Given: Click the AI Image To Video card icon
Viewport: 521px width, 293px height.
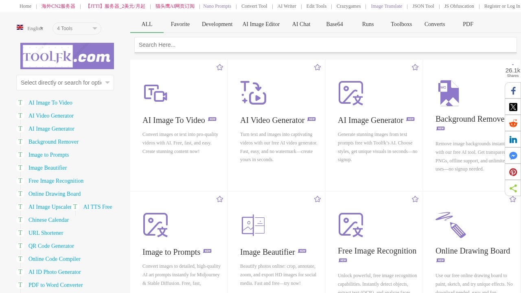Looking at the screenshot, I should click(x=155, y=93).
